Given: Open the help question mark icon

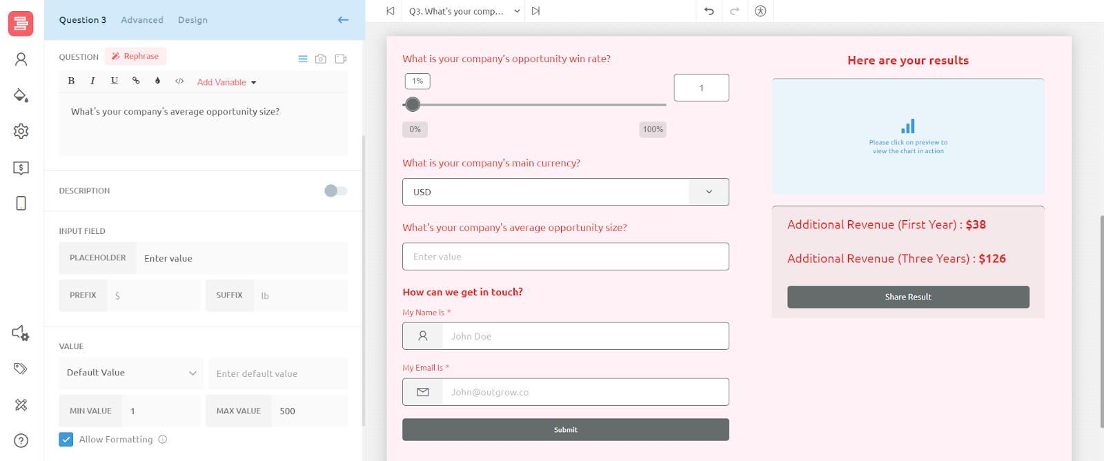Looking at the screenshot, I should tap(21, 440).
